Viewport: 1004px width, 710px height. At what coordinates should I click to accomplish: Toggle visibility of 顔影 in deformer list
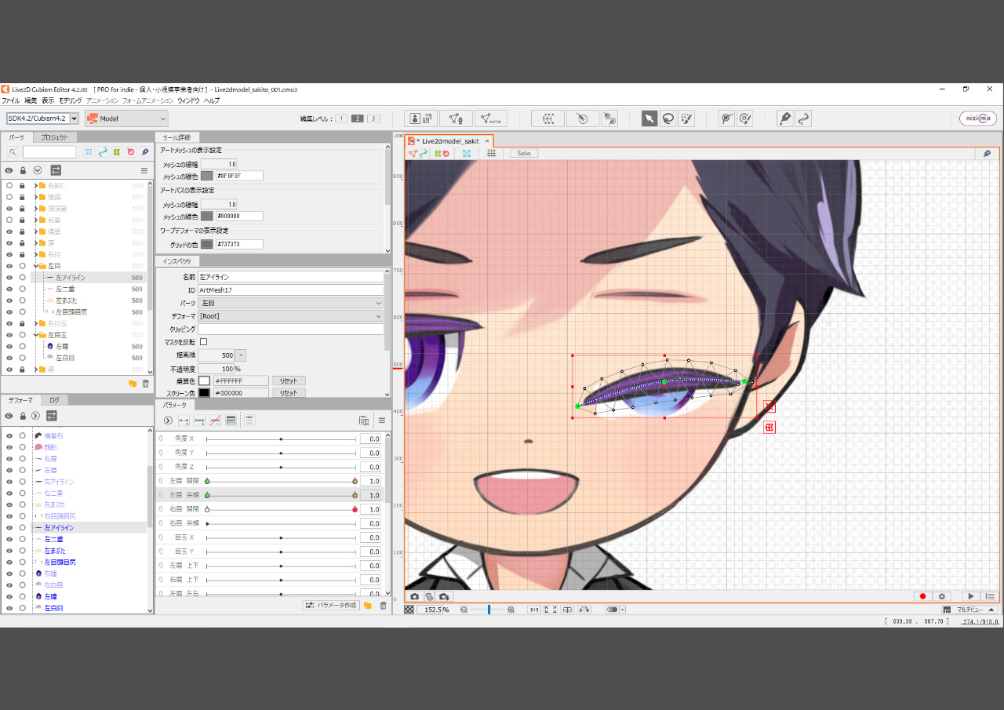tap(9, 446)
